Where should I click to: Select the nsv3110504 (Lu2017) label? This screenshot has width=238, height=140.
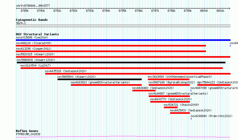pos(36,65)
